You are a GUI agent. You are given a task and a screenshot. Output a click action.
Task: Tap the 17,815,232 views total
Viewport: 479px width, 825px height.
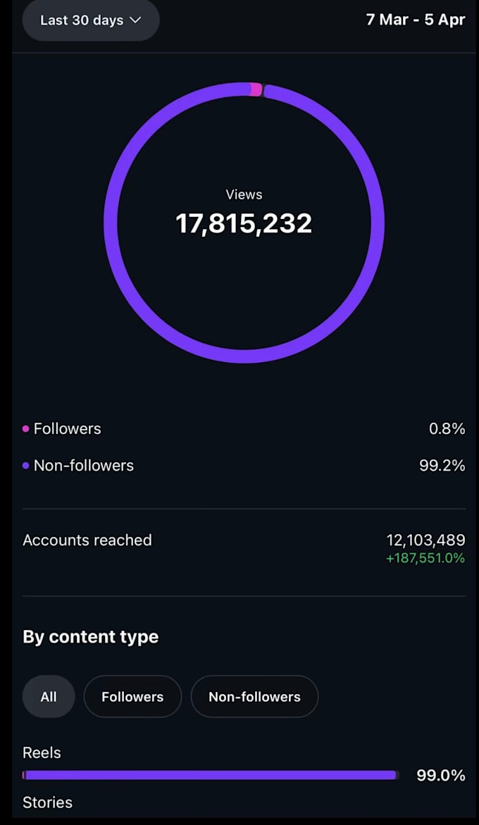[244, 223]
